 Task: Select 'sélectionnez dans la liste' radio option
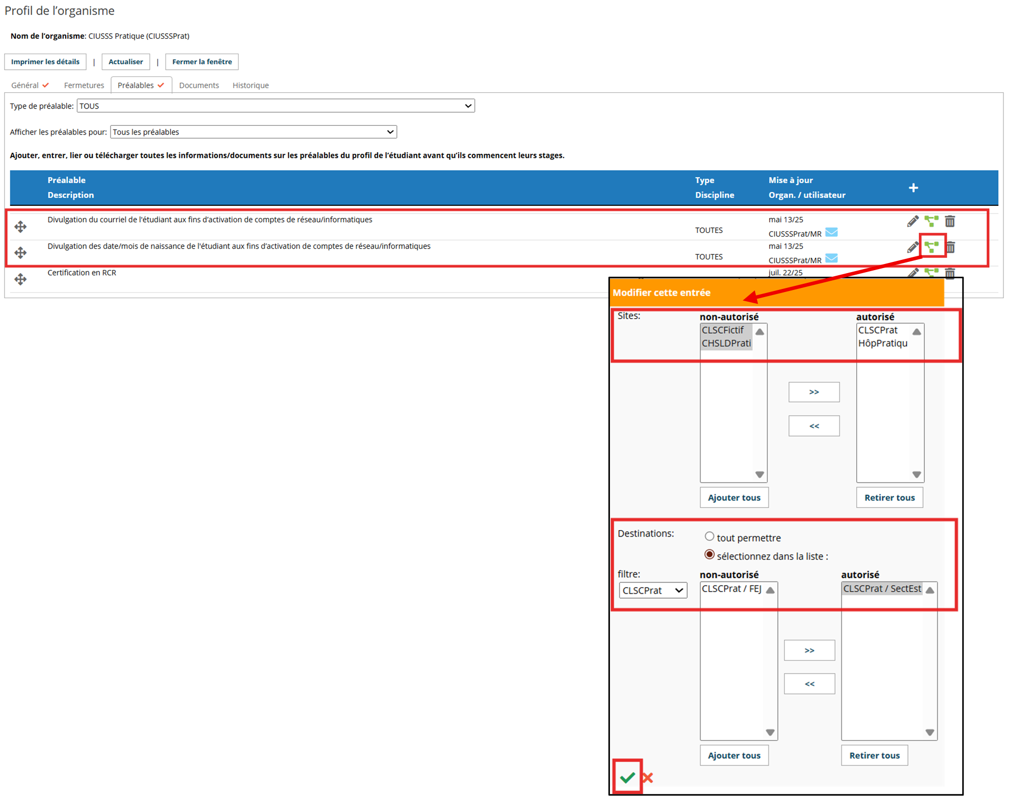709,554
